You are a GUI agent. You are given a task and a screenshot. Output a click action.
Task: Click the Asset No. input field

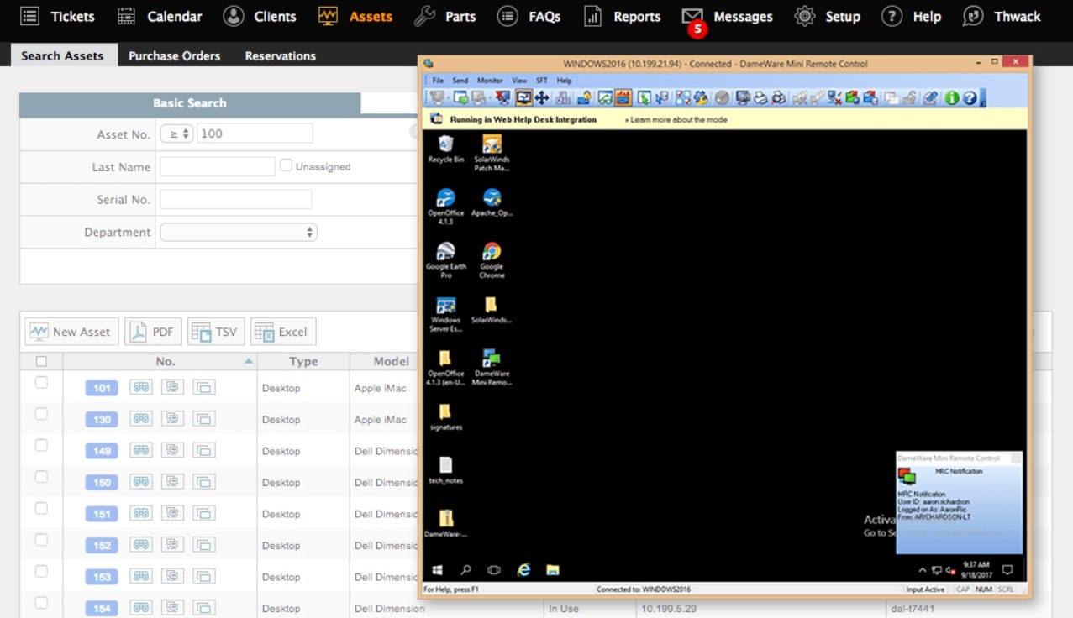255,133
